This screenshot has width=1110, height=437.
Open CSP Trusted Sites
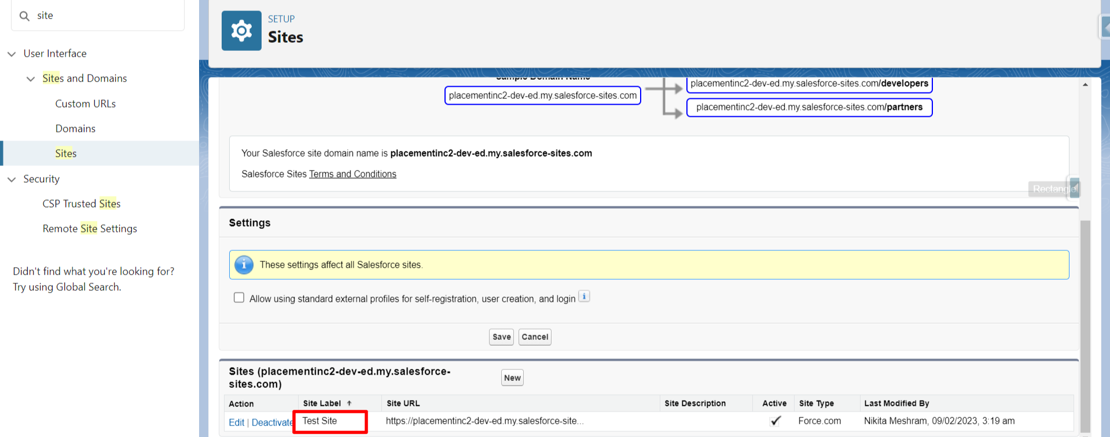(x=82, y=203)
